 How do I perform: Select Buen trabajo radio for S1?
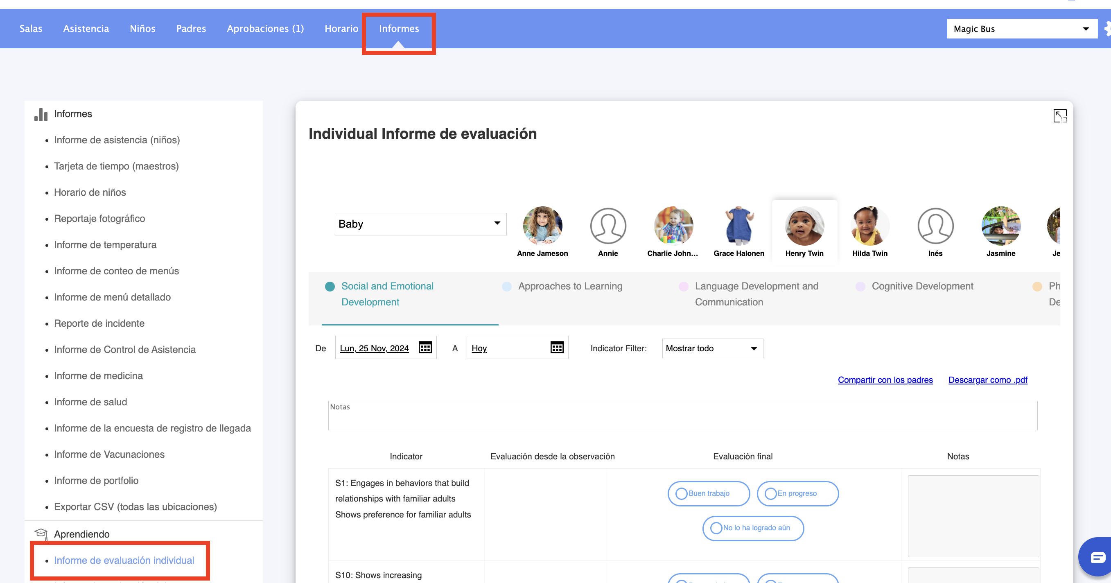(681, 494)
